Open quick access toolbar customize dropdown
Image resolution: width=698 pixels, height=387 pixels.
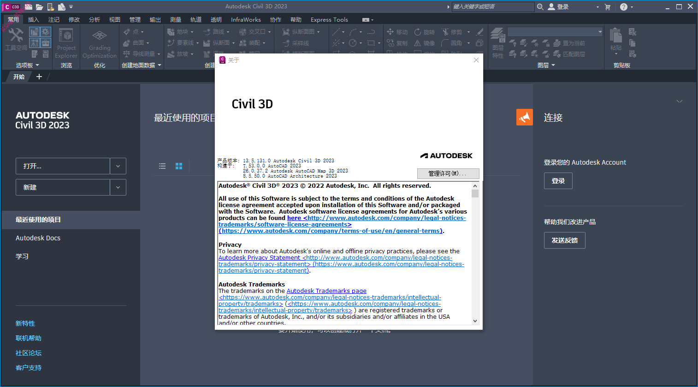pos(71,6)
